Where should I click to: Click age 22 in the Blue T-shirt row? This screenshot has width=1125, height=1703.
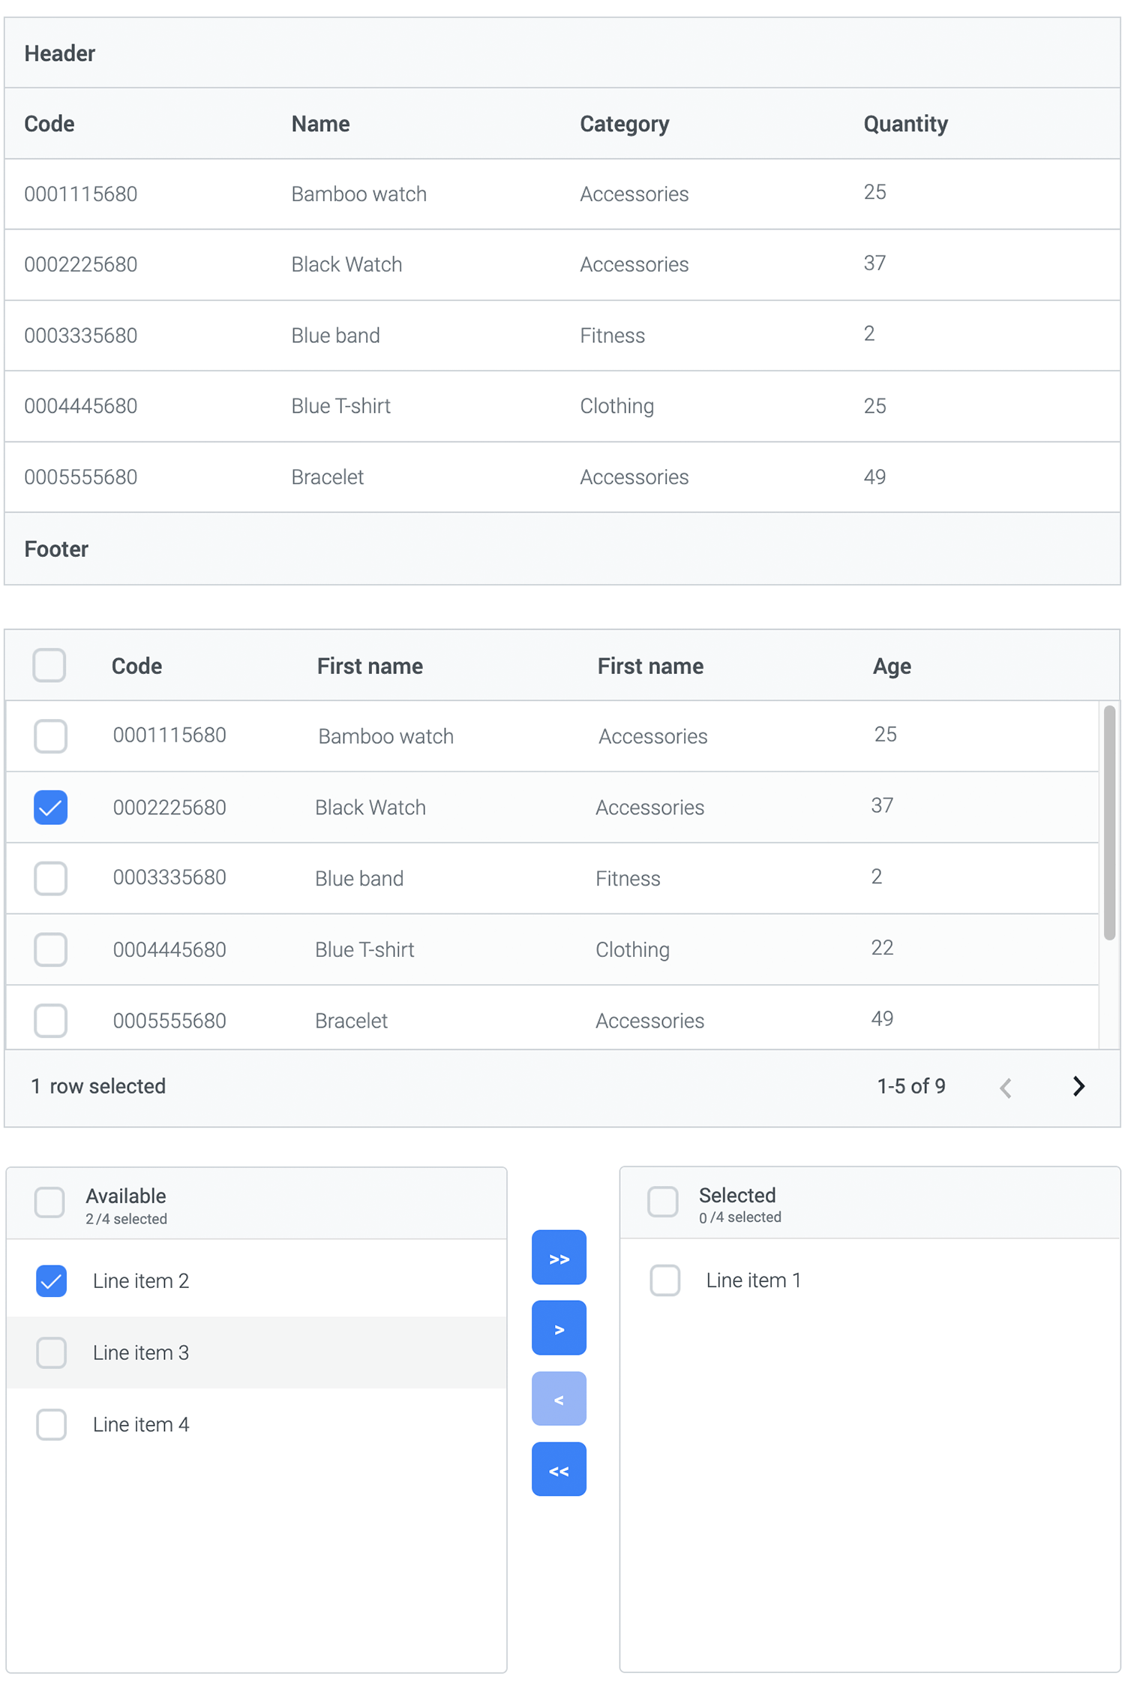(x=882, y=948)
